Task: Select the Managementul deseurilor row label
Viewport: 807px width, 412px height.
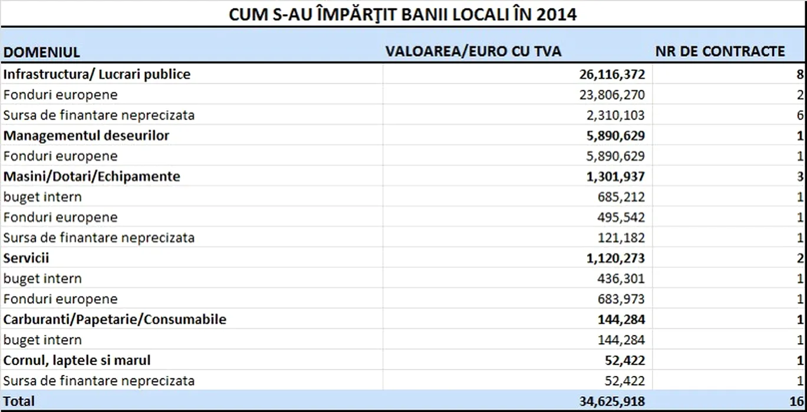Action: click(86, 135)
